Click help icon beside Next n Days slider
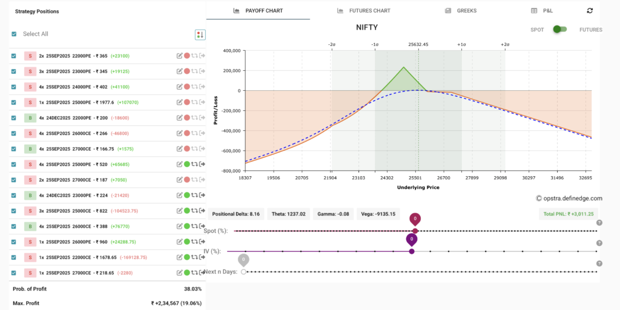 [599, 263]
